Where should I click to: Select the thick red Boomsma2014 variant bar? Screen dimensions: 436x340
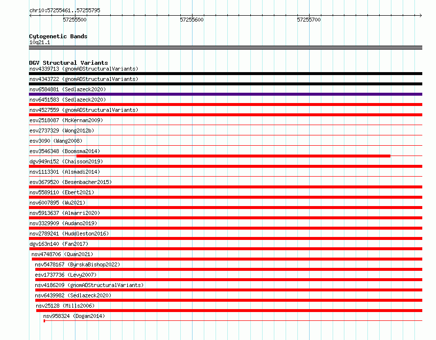click(x=233, y=156)
